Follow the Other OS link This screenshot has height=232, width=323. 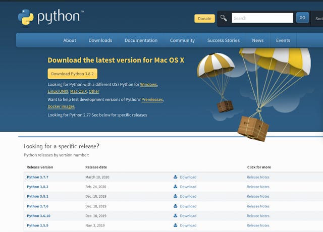tap(94, 91)
